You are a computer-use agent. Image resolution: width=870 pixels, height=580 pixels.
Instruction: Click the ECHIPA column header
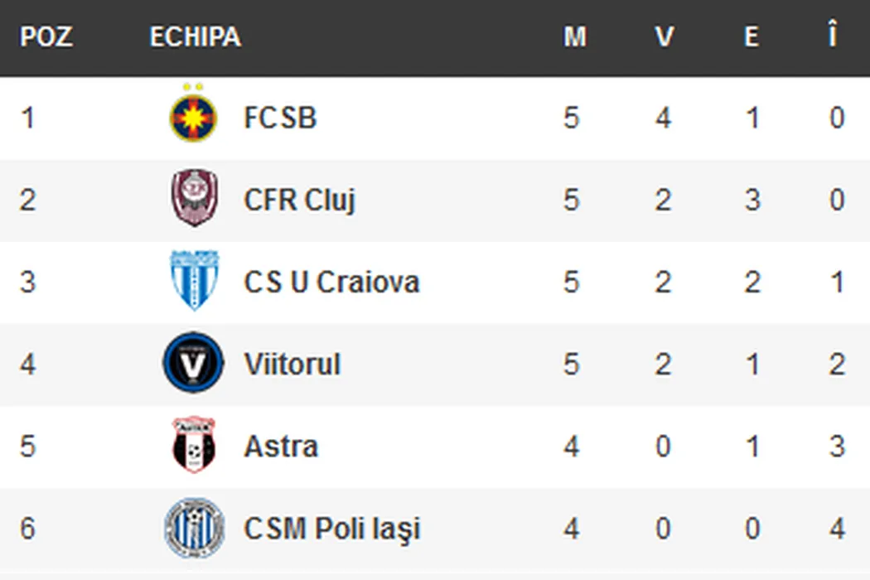click(196, 37)
